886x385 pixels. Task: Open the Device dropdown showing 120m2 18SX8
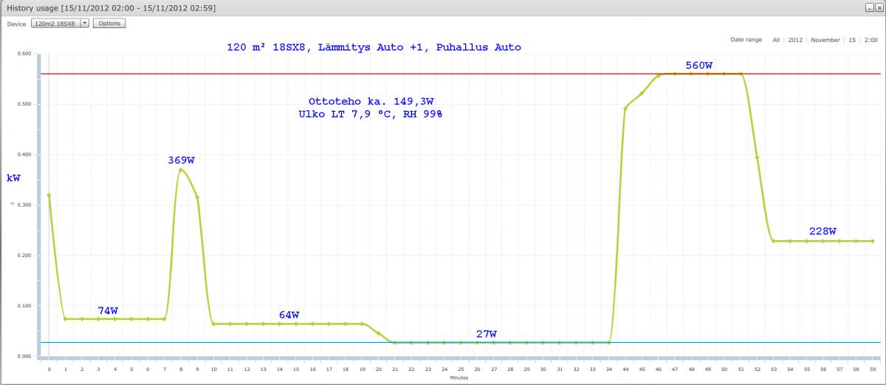(60, 24)
